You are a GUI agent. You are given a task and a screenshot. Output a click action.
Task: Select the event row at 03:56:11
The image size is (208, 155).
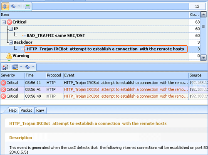tap(104, 83)
